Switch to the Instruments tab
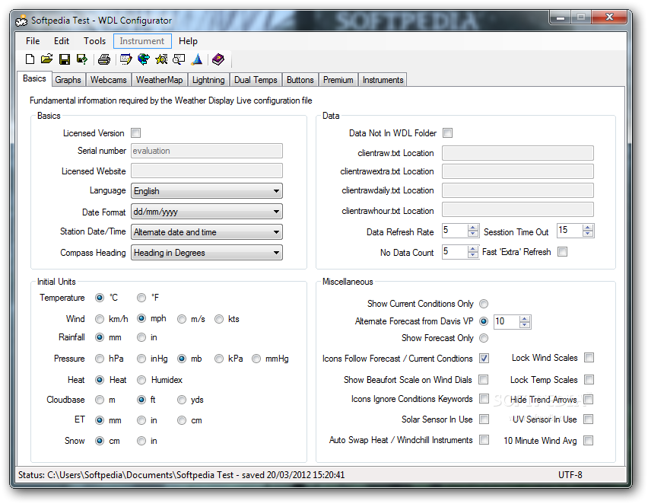648x504 pixels. point(383,80)
